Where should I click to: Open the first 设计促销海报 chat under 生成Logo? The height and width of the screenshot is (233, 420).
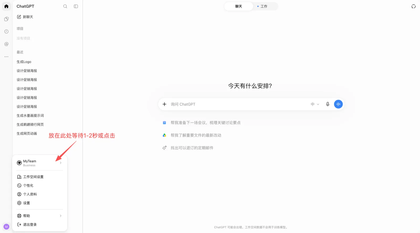[27, 71]
